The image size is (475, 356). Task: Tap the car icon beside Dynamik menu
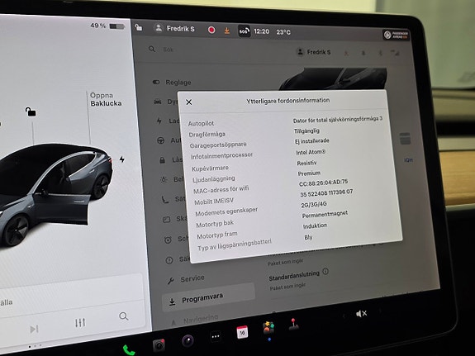pyautogui.click(x=158, y=102)
